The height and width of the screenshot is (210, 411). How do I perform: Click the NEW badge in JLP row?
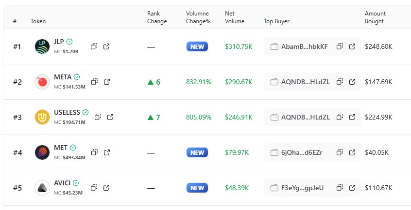pos(197,46)
